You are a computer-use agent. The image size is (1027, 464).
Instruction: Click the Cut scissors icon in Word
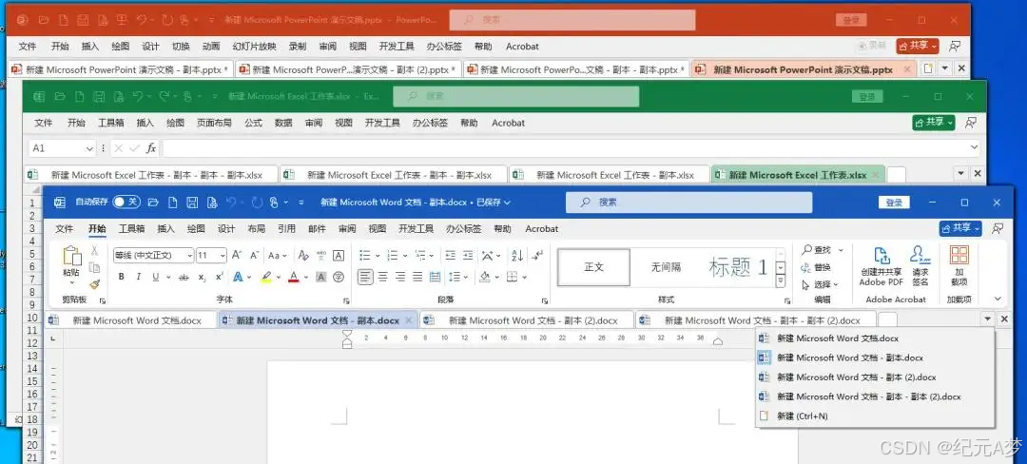click(94, 250)
